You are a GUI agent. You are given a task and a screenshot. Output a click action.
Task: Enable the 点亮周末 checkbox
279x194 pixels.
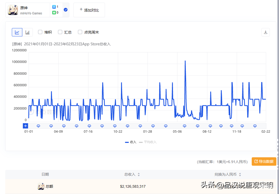(x=80, y=32)
